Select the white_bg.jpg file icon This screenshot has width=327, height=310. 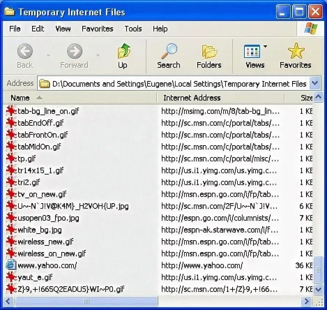click(11, 230)
